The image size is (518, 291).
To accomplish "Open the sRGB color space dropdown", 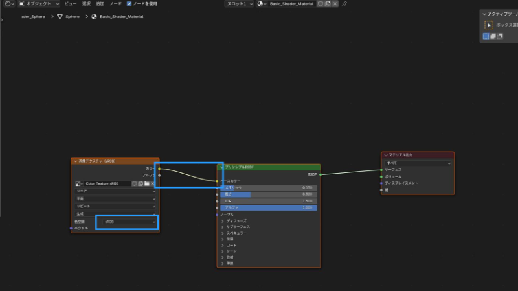I will click(129, 222).
